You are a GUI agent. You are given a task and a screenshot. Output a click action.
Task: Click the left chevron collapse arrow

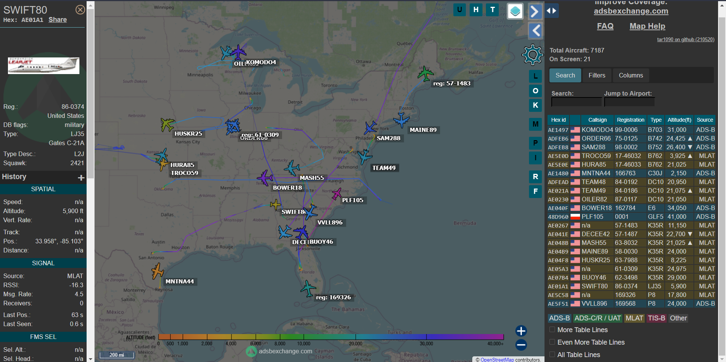tap(535, 31)
